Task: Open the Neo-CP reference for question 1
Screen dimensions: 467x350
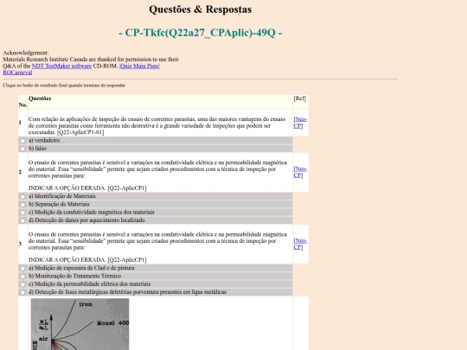Action: [x=300, y=123]
